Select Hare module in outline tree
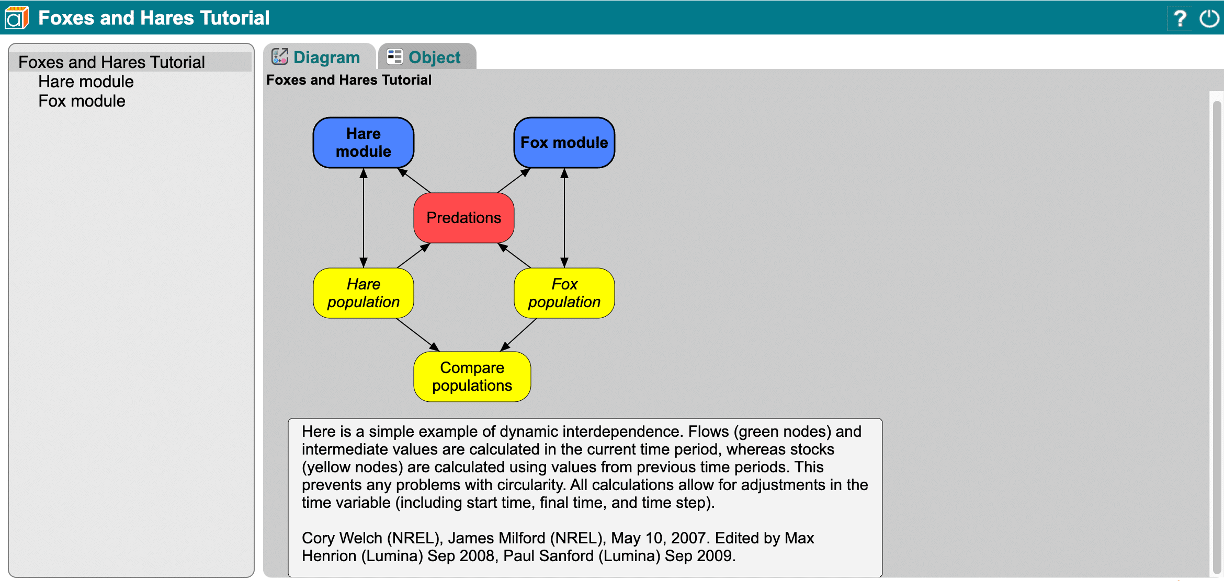This screenshot has height=581, width=1224. pyautogui.click(x=86, y=82)
